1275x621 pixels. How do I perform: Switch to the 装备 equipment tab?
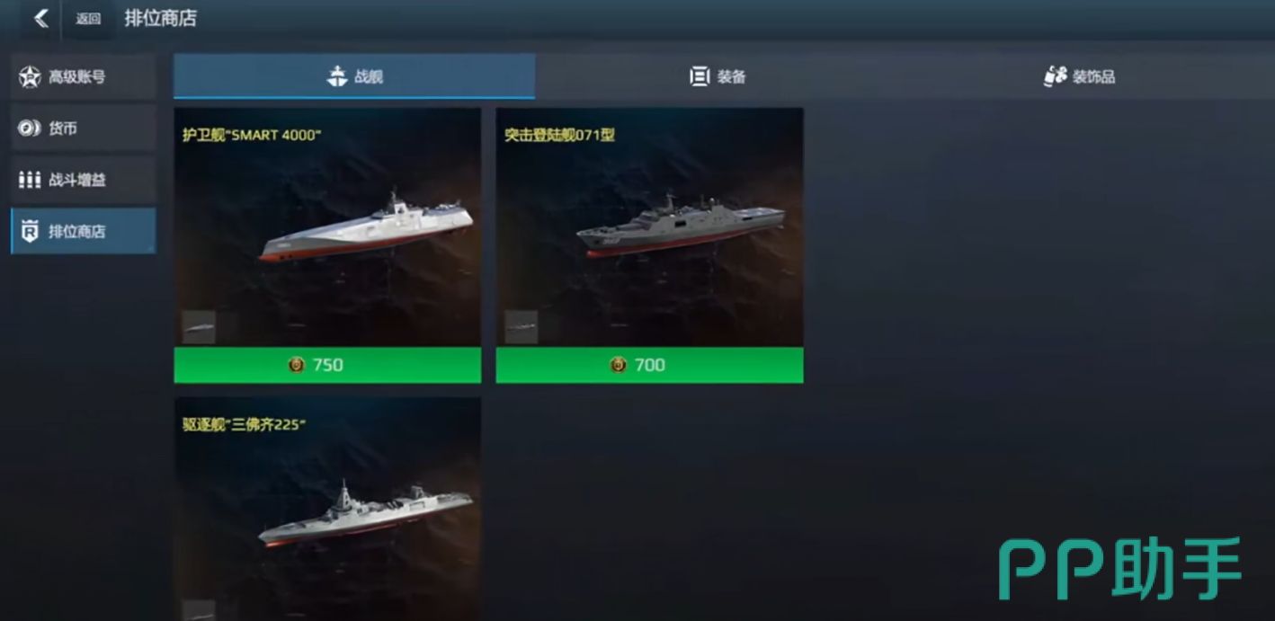tap(718, 76)
